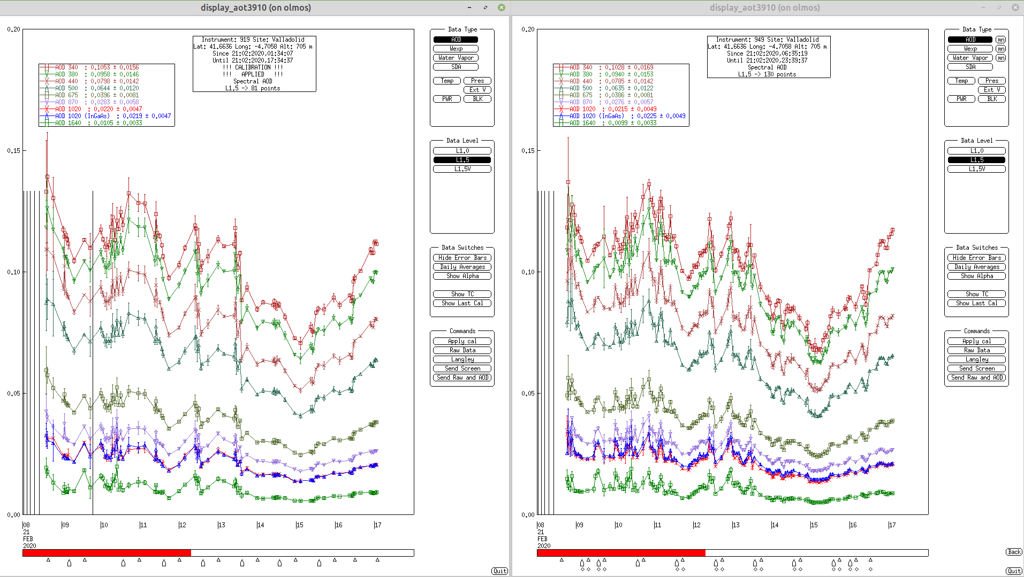1024x577 pixels.
Task: Select SDA data type in right window
Action: point(970,67)
